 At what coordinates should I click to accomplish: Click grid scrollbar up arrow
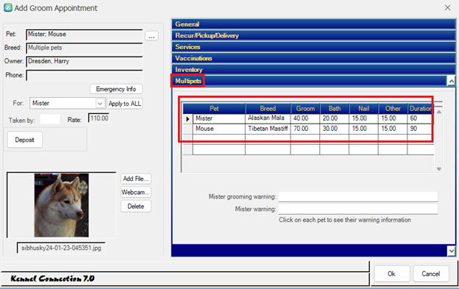[x=439, y=112]
